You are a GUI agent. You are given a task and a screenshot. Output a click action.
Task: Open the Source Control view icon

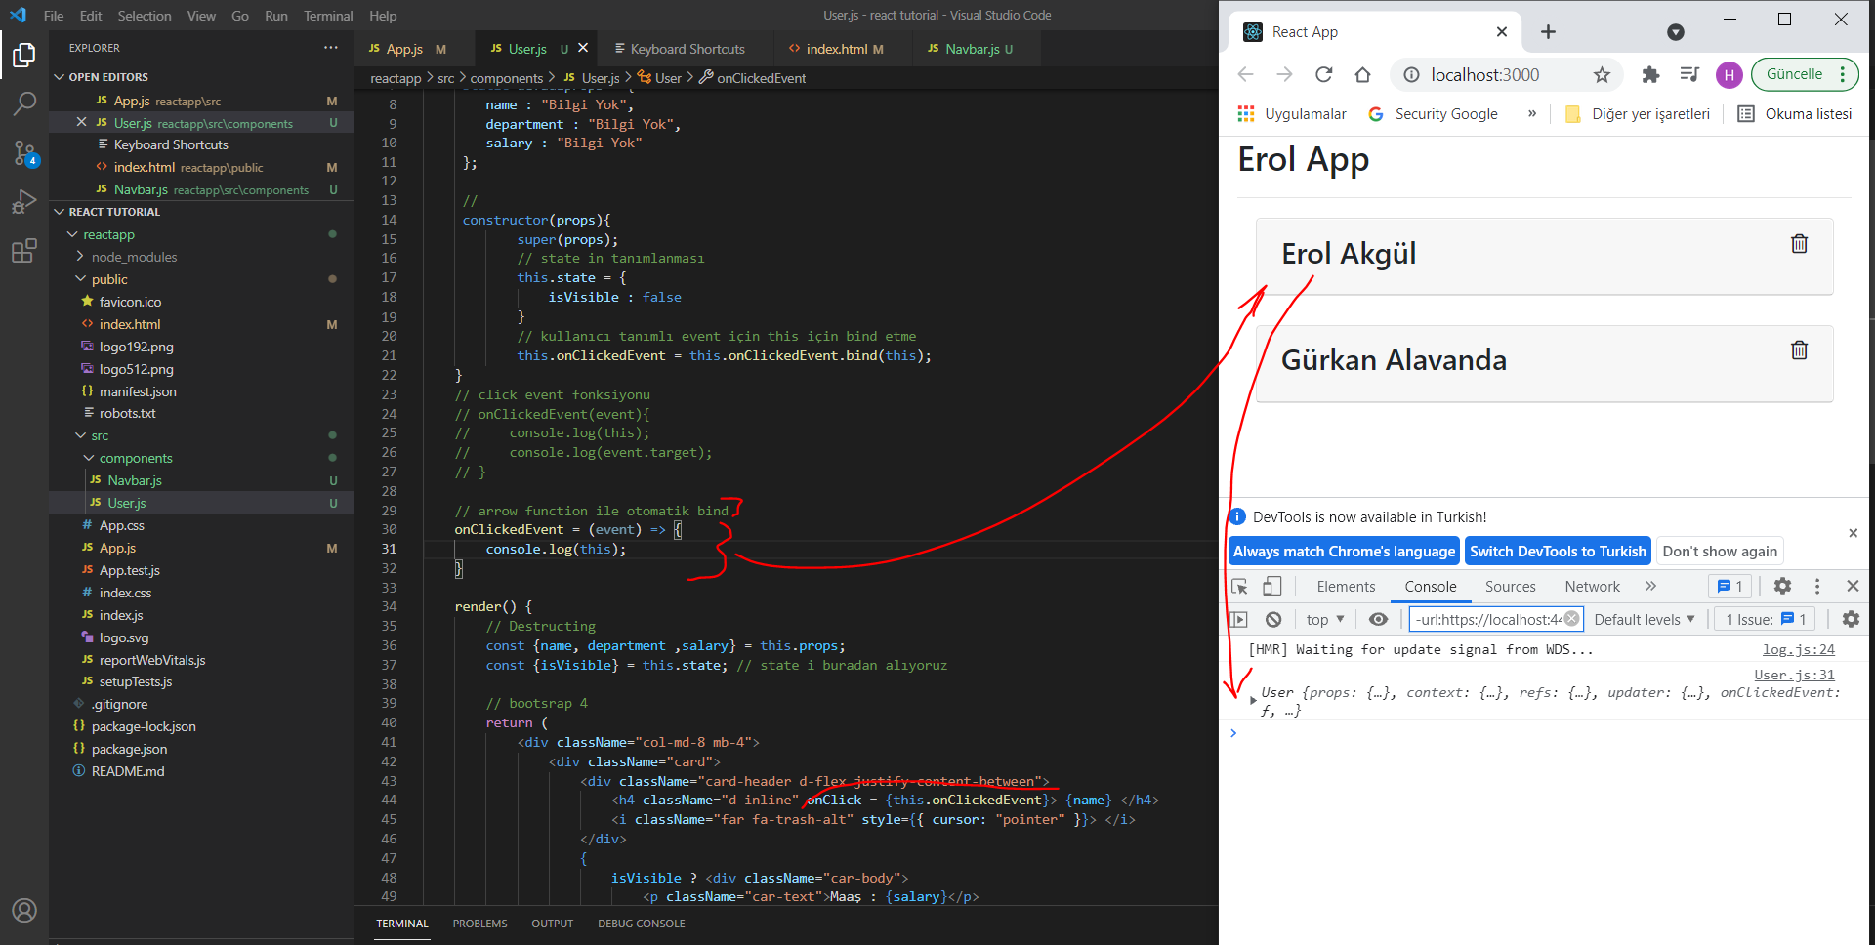[x=24, y=153]
